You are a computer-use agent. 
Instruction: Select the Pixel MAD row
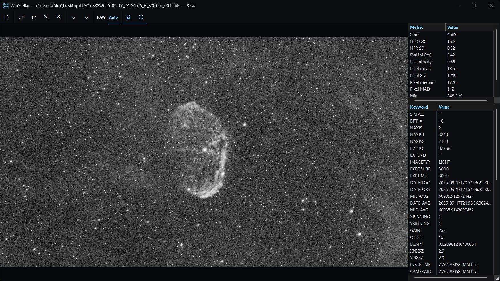[451, 89]
